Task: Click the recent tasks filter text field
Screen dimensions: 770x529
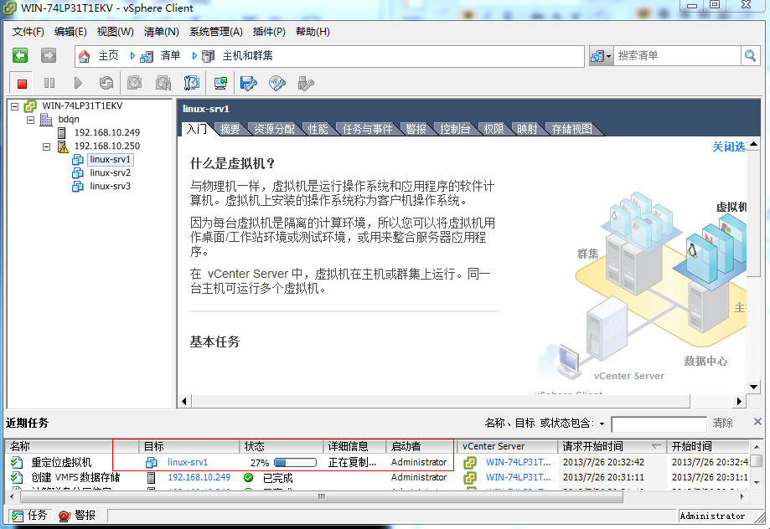Action: (x=659, y=424)
